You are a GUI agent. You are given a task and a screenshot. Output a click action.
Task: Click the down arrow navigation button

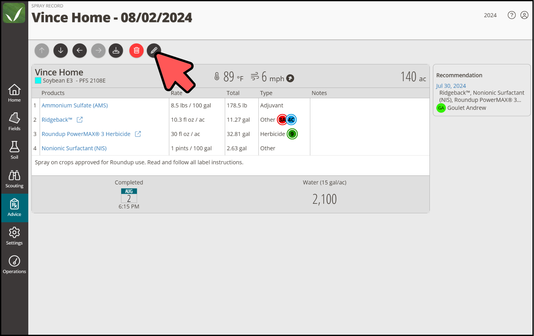(61, 50)
